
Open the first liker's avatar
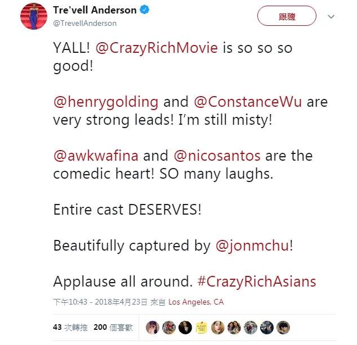click(151, 327)
